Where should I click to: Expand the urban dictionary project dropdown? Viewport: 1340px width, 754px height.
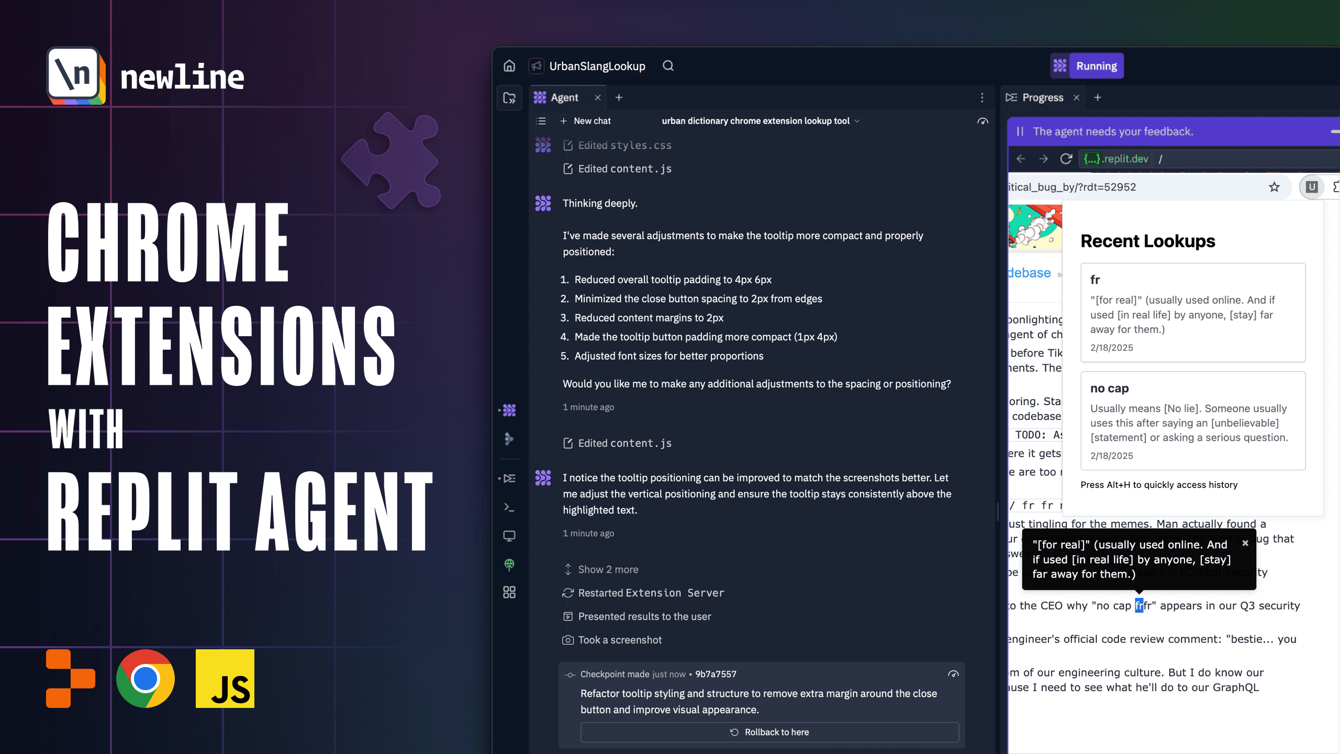pyautogui.click(x=855, y=120)
